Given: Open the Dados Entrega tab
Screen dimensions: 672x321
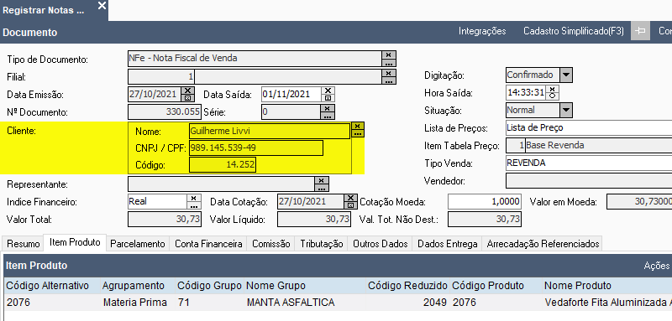Looking at the screenshot, I should (x=448, y=244).
